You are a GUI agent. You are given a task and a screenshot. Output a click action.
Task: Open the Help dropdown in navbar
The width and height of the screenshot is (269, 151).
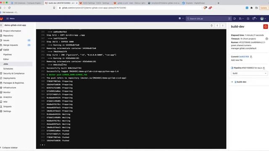pos(254,18)
